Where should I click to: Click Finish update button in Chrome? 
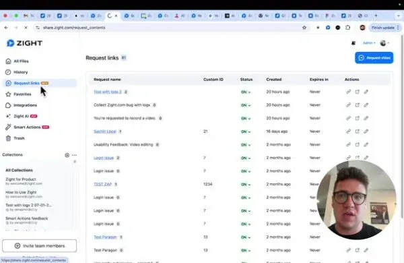coord(384,28)
